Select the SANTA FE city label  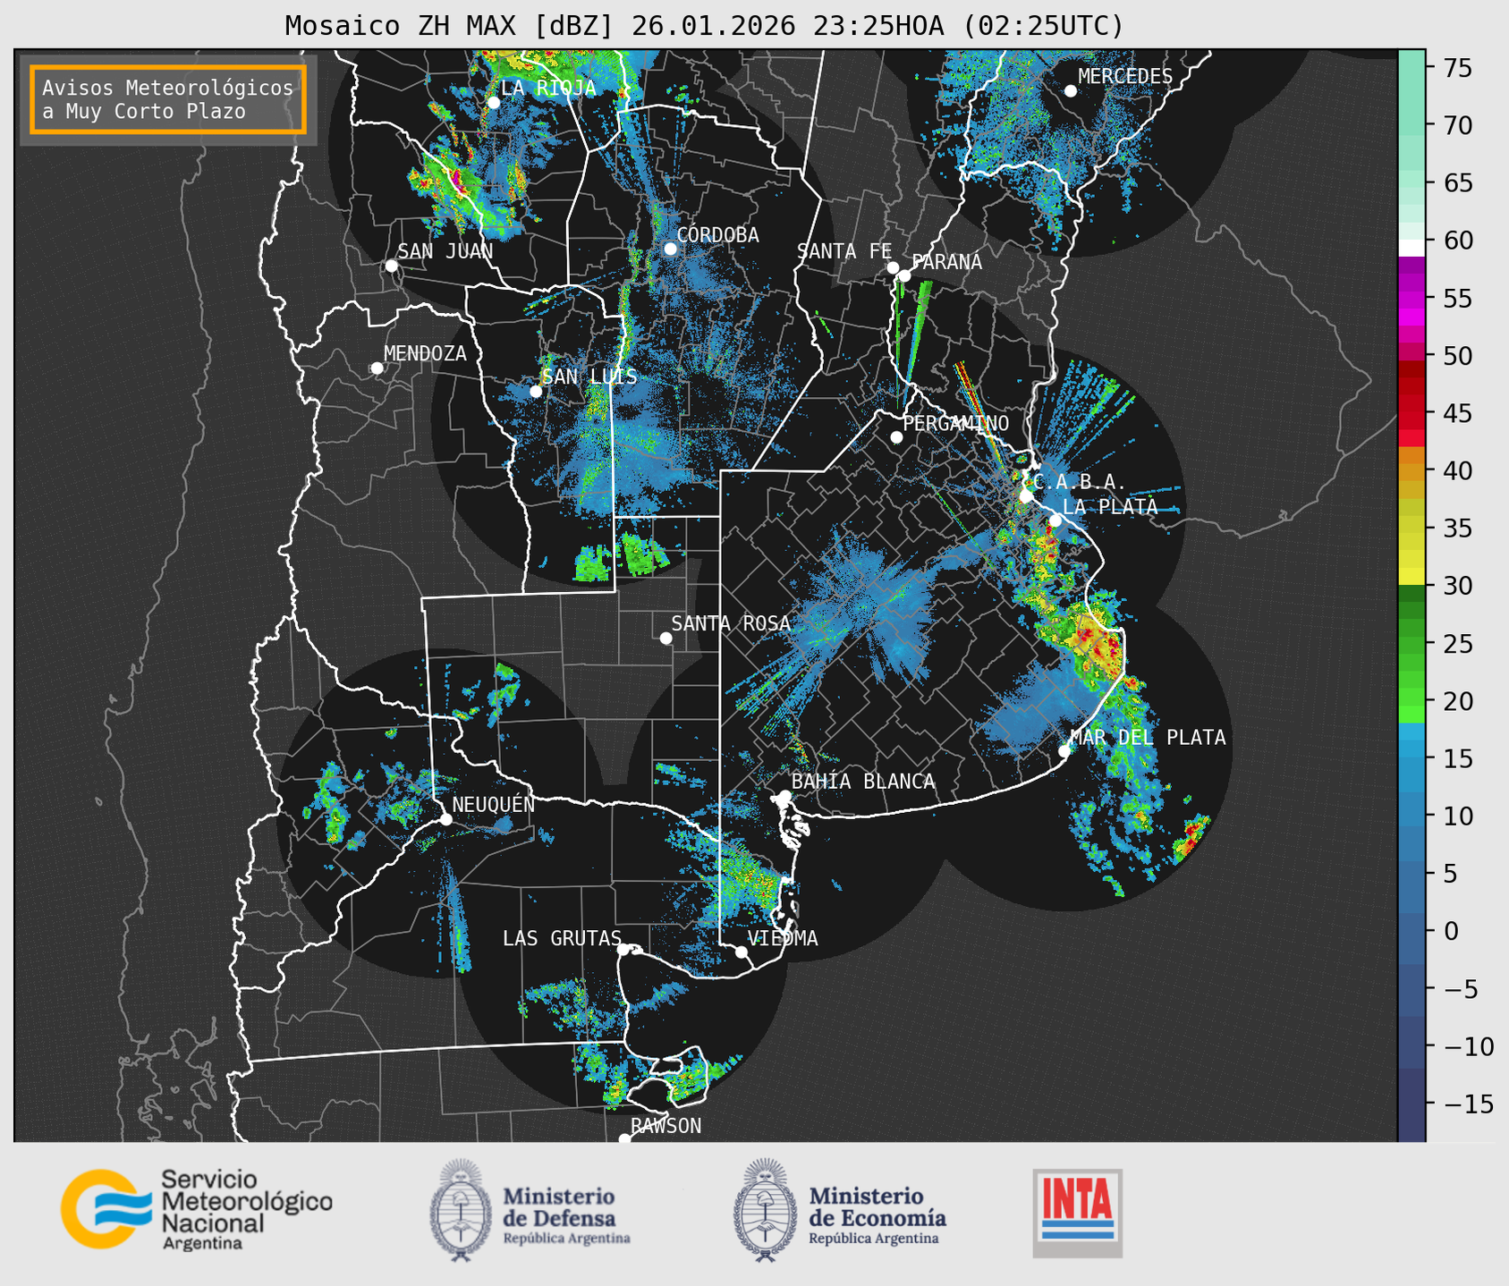click(x=844, y=251)
